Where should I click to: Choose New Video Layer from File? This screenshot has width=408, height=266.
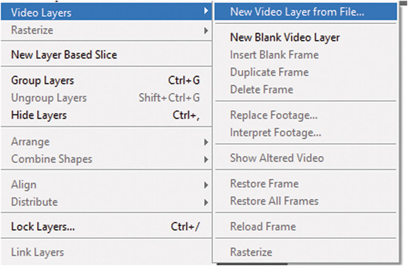point(297,12)
